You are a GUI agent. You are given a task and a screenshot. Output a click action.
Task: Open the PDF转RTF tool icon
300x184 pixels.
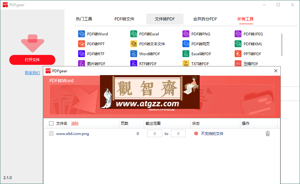tap(81, 54)
